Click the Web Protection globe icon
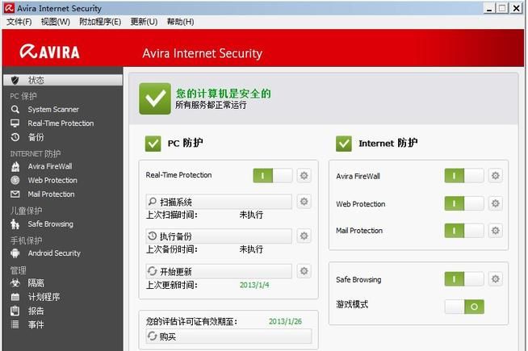The image size is (528, 351). tap(15, 180)
